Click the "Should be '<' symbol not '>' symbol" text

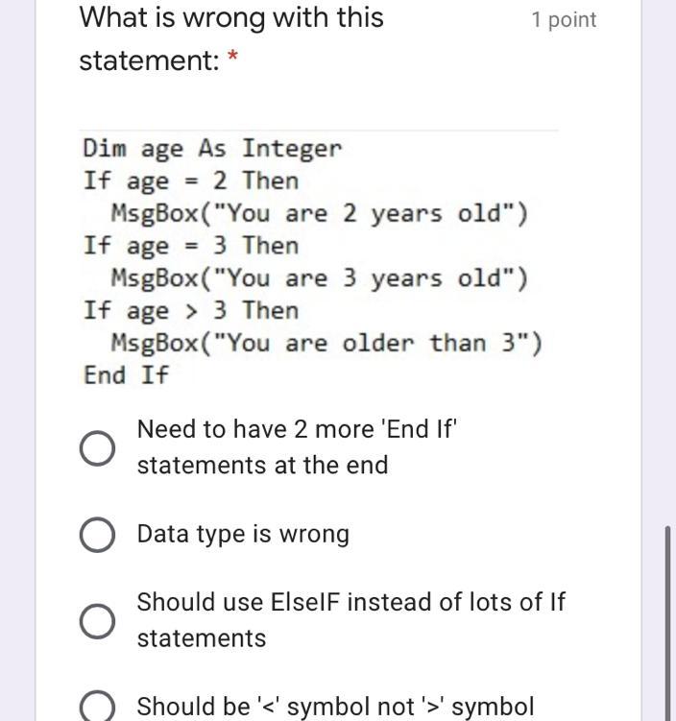coord(336,707)
